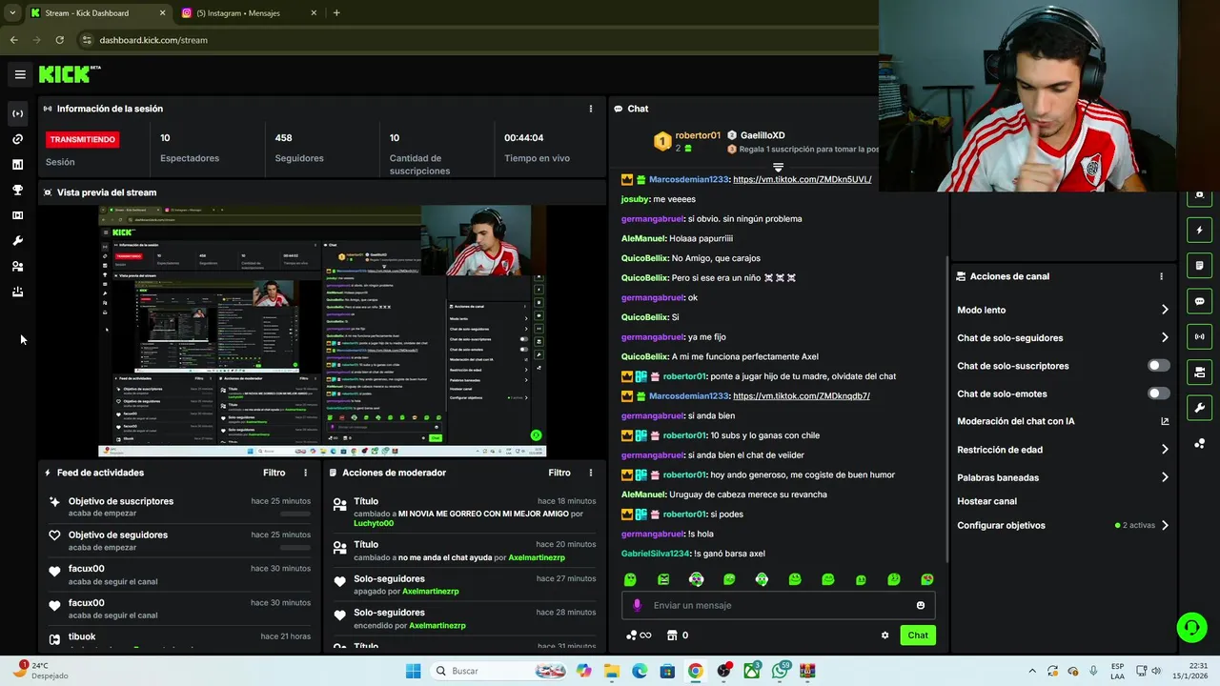Click Hostear canal
Viewport: 1220px width, 686px height.
pos(986,501)
